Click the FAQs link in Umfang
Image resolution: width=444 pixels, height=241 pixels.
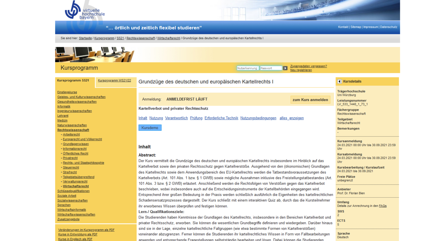[x=383, y=206]
